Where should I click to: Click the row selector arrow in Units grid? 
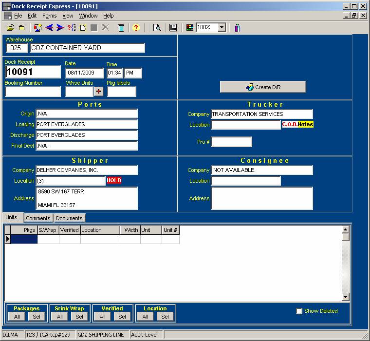(8, 239)
